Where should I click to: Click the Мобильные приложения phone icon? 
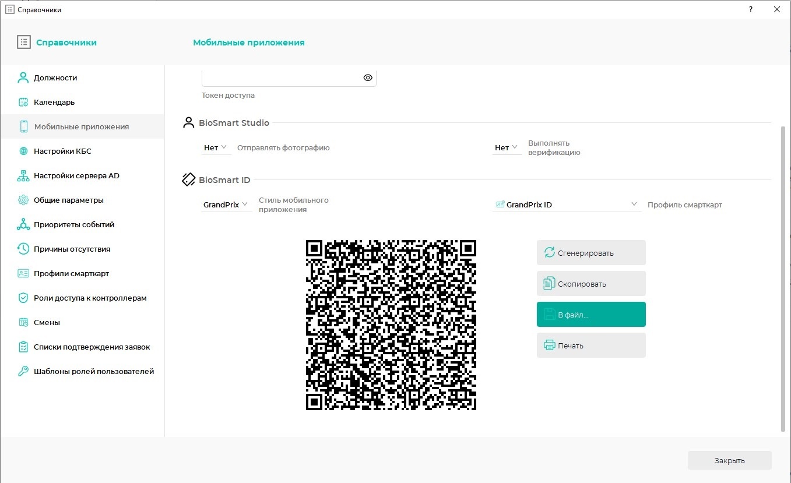(24, 126)
